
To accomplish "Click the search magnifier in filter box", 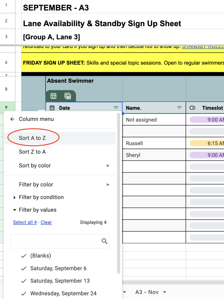I will [x=104, y=241].
